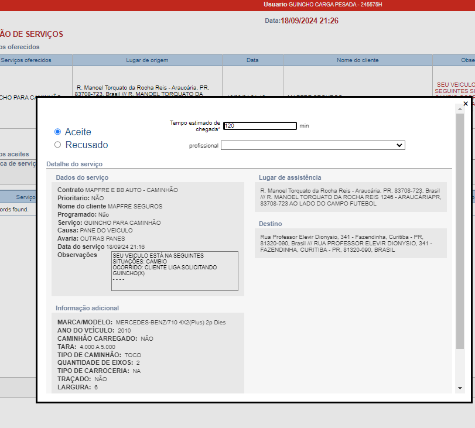The width and height of the screenshot is (475, 428).
Task: Click inside the Observações text box
Action: pos(175,271)
